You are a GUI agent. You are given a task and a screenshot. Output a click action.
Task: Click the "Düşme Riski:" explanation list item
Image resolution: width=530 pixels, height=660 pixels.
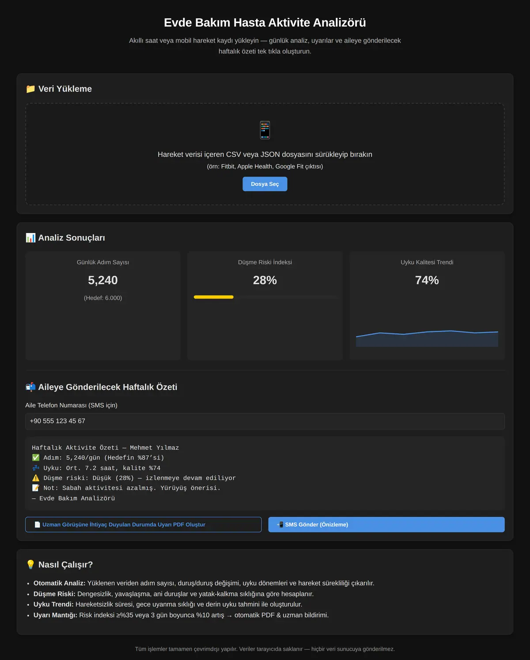pyautogui.click(x=174, y=594)
